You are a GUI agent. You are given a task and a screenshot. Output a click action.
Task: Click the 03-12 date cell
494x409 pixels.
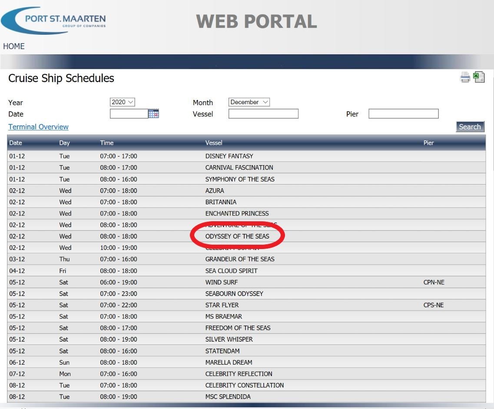17,259
